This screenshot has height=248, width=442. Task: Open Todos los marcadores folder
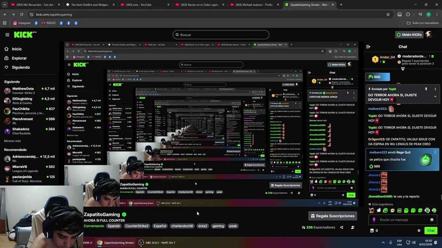[423, 23]
